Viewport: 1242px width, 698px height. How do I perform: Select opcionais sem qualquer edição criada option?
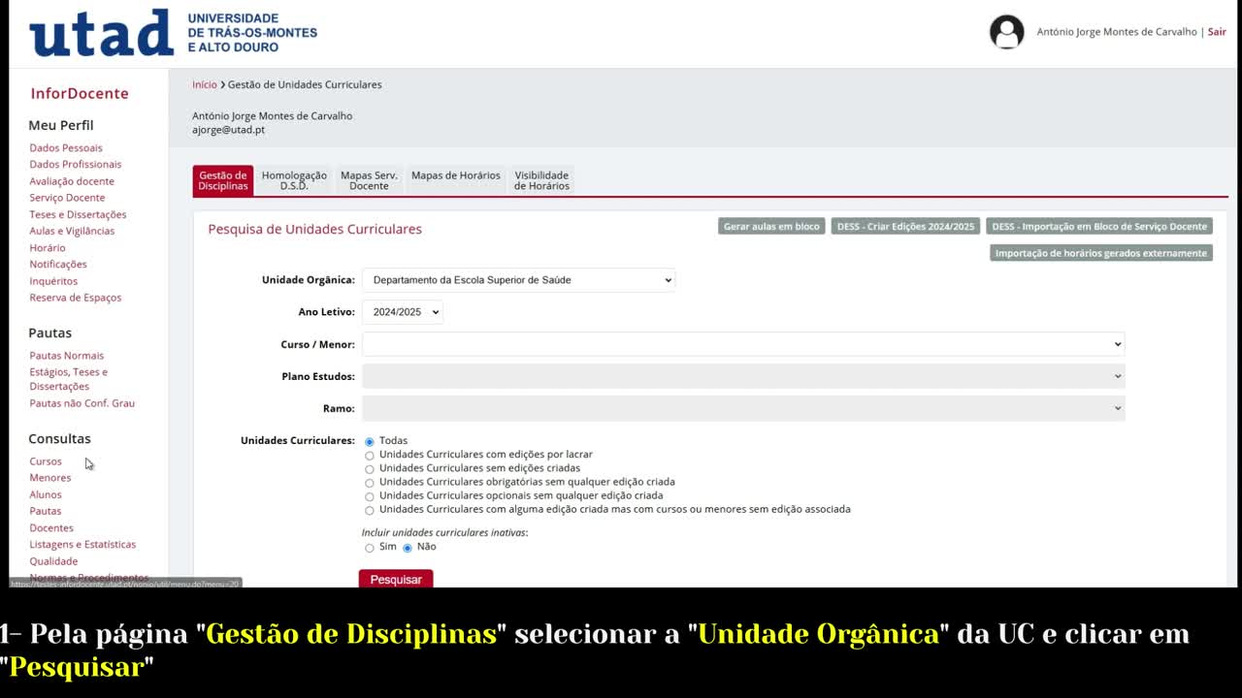369,496
